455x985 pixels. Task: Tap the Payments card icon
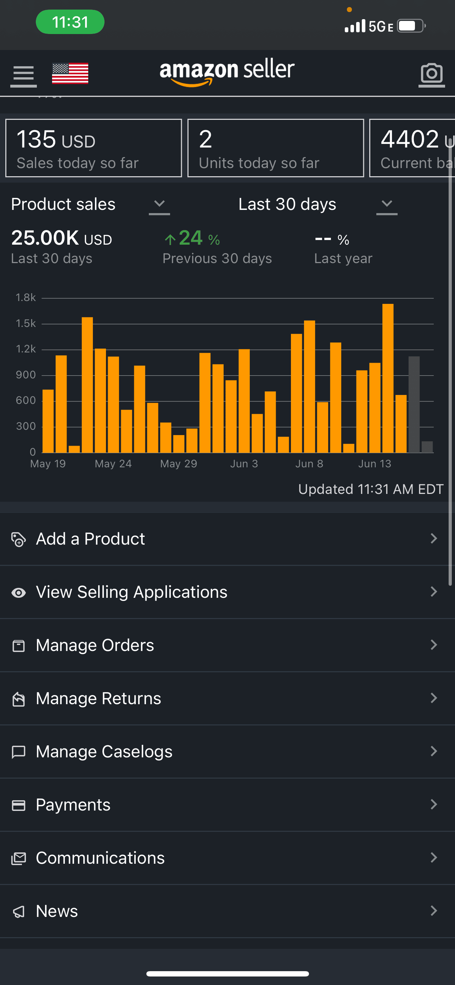(18, 805)
